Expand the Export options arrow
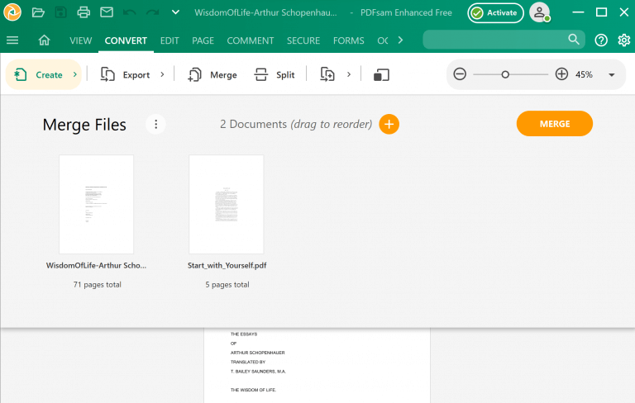This screenshot has height=403, width=635. [162, 74]
